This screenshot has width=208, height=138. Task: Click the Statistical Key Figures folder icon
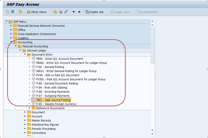29,124
